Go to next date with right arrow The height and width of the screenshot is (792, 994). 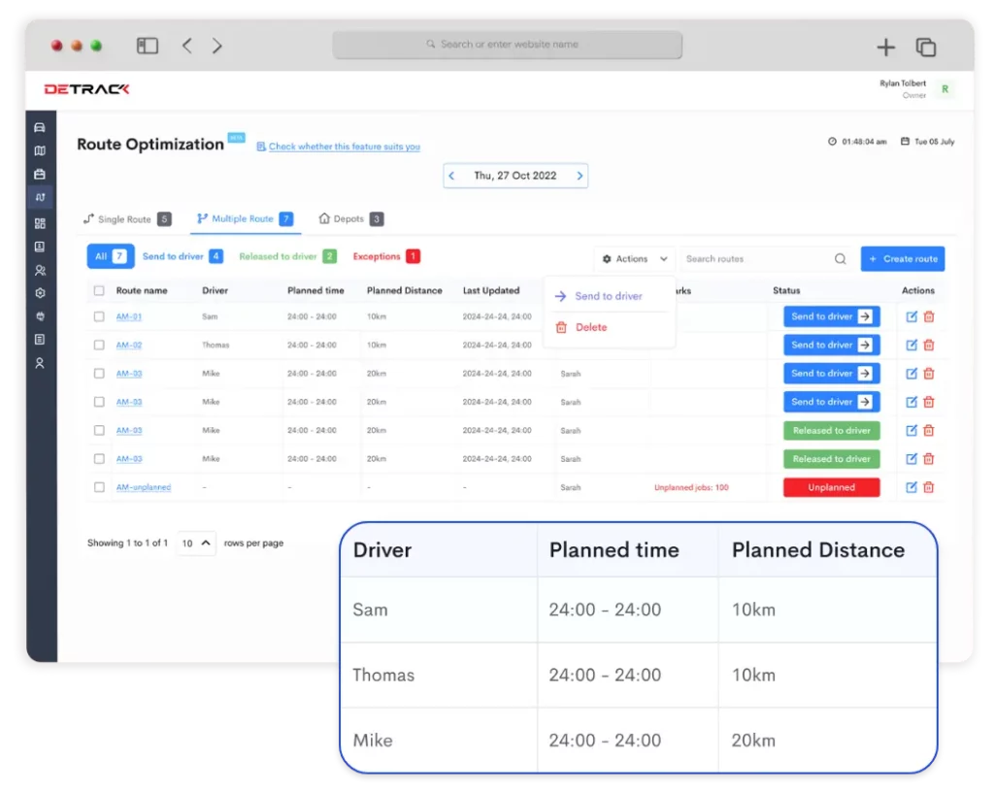[x=580, y=176]
